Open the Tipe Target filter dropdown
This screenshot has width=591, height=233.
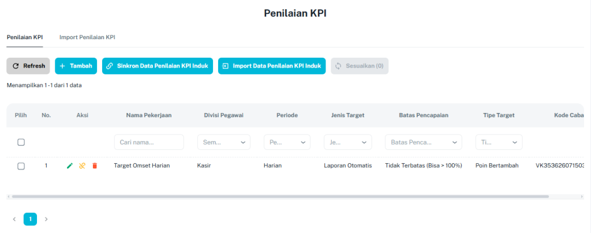(x=499, y=142)
